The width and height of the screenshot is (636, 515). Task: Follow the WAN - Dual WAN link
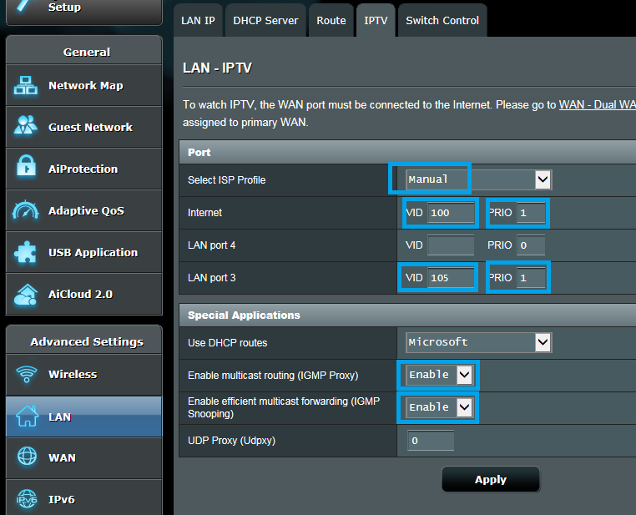pos(598,104)
